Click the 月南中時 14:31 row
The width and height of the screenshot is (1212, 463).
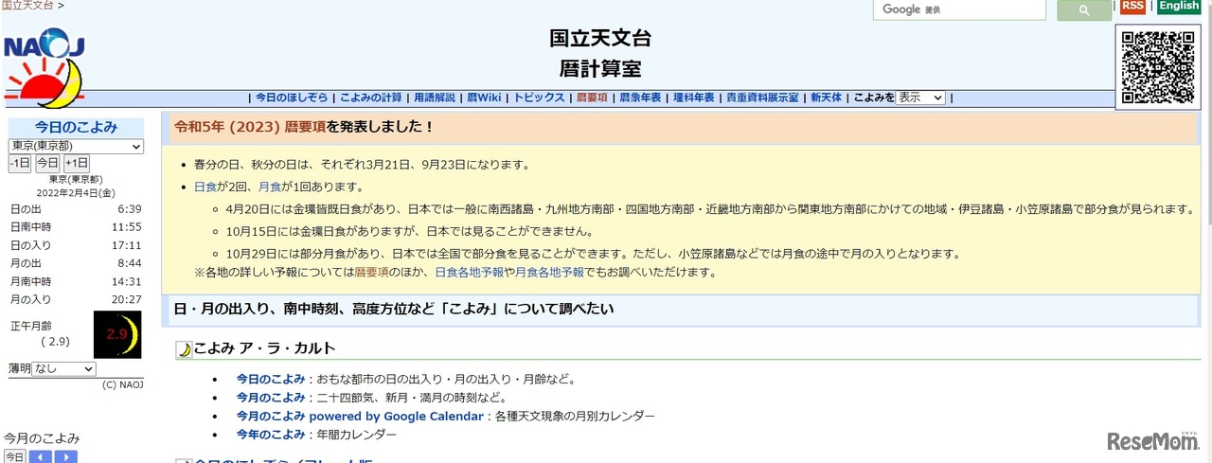(76, 281)
